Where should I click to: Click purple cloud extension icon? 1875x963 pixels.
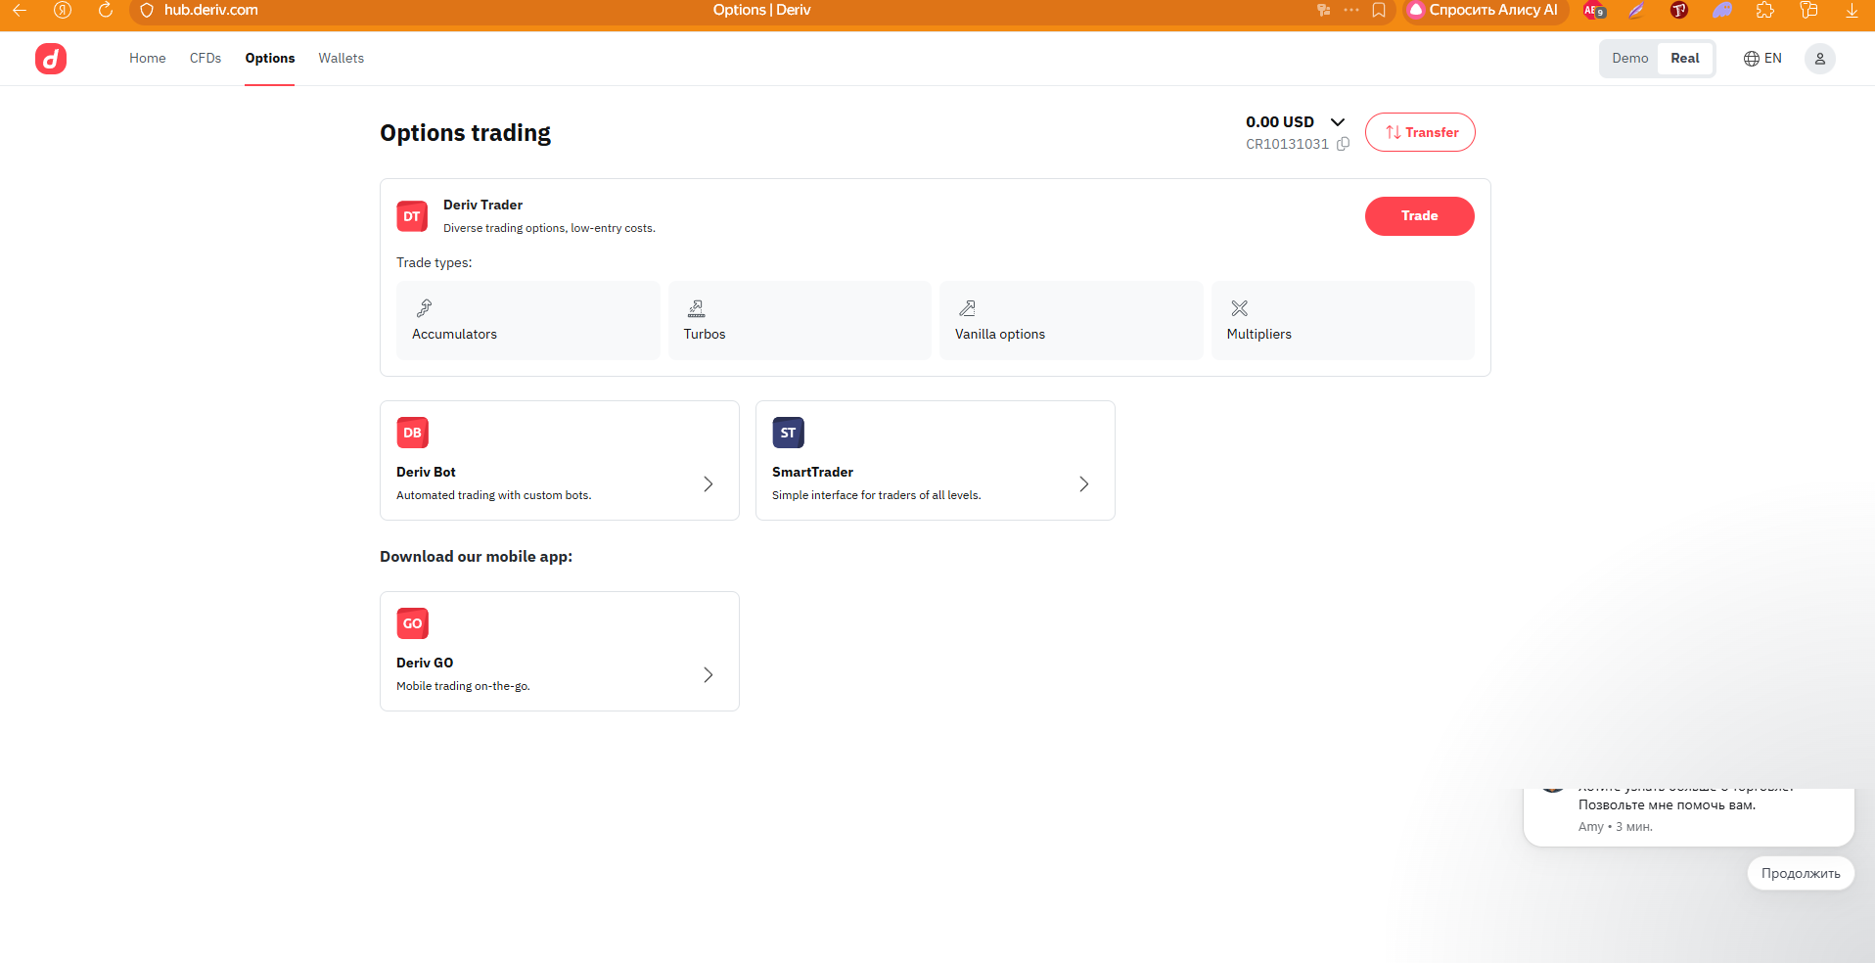click(1722, 10)
